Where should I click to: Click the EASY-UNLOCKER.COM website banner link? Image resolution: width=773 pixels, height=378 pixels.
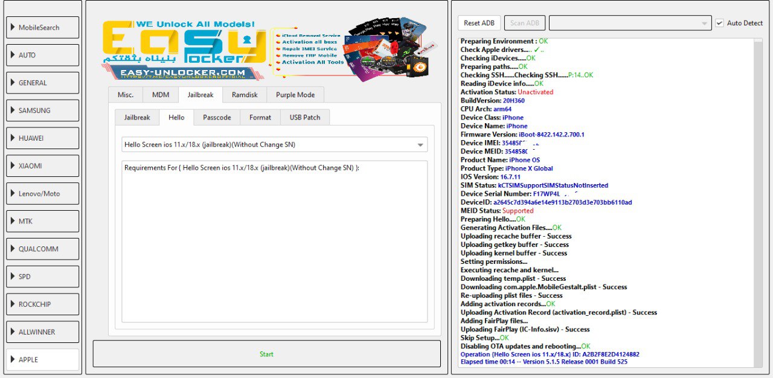pyautogui.click(x=183, y=73)
